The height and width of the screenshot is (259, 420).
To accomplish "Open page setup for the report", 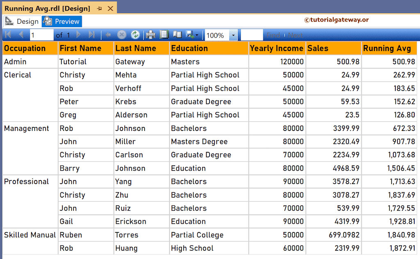I will pos(164,34).
